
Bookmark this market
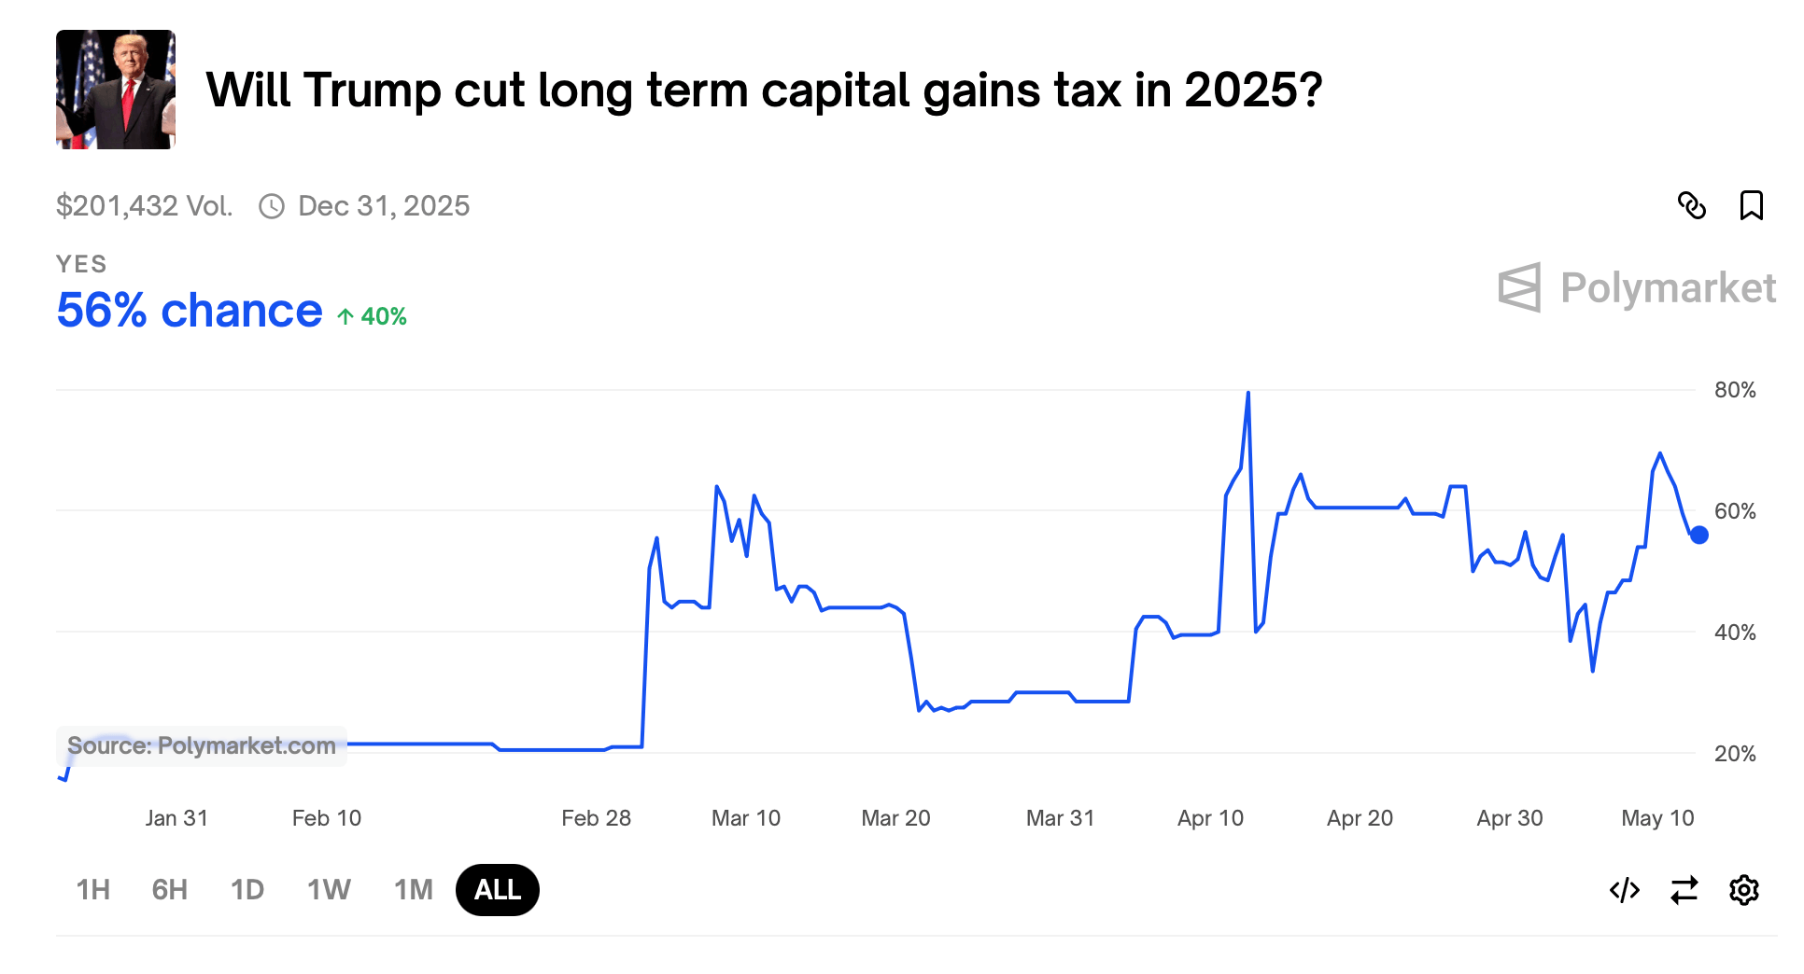1754,206
